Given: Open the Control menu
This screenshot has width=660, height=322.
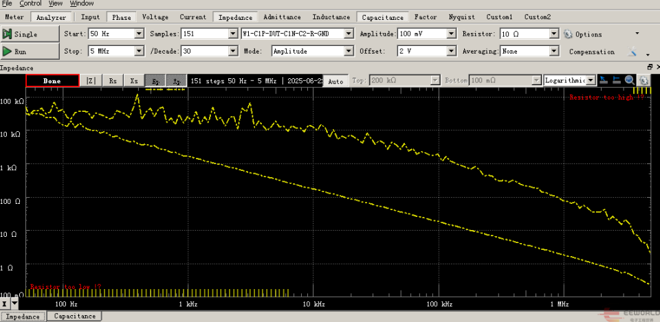Looking at the screenshot, I should pos(30,3).
